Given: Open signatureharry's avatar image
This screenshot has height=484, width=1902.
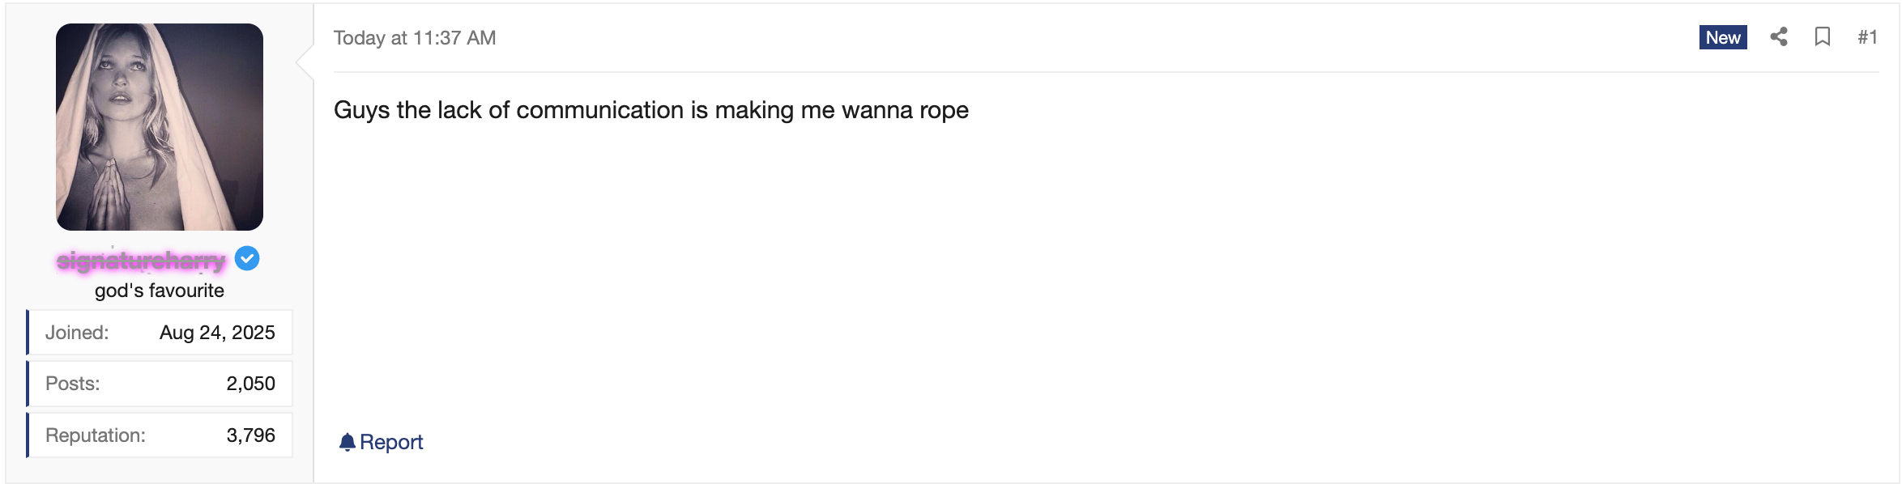Looking at the screenshot, I should pos(160,127).
